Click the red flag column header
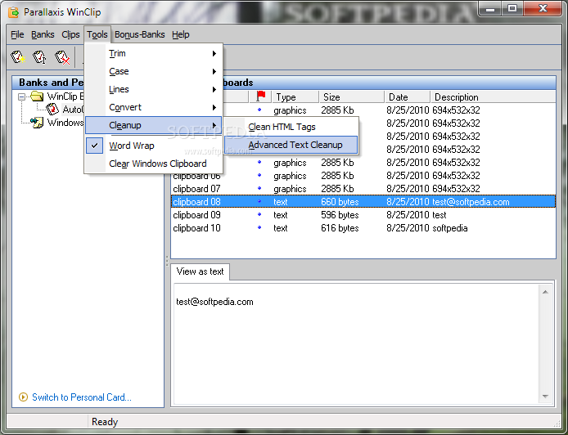Screen dimensions: 568x435 coord(260,96)
